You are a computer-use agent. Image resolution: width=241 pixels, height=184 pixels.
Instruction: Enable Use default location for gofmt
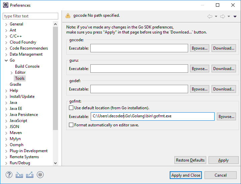pyautogui.click(x=71, y=108)
